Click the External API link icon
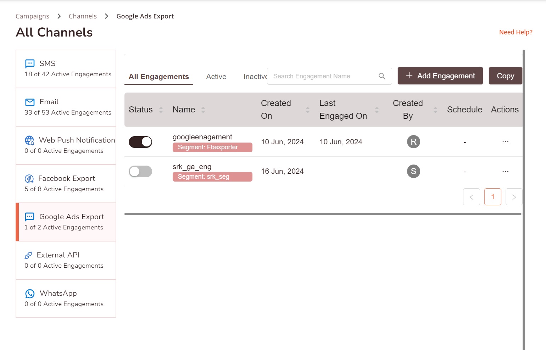This screenshot has width=546, height=350. (28, 255)
